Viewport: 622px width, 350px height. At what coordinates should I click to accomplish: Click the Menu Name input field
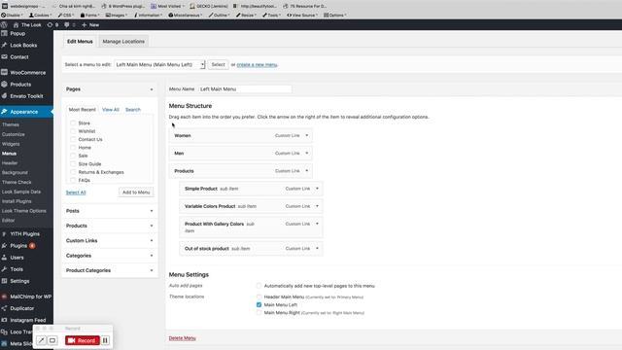[x=245, y=89]
